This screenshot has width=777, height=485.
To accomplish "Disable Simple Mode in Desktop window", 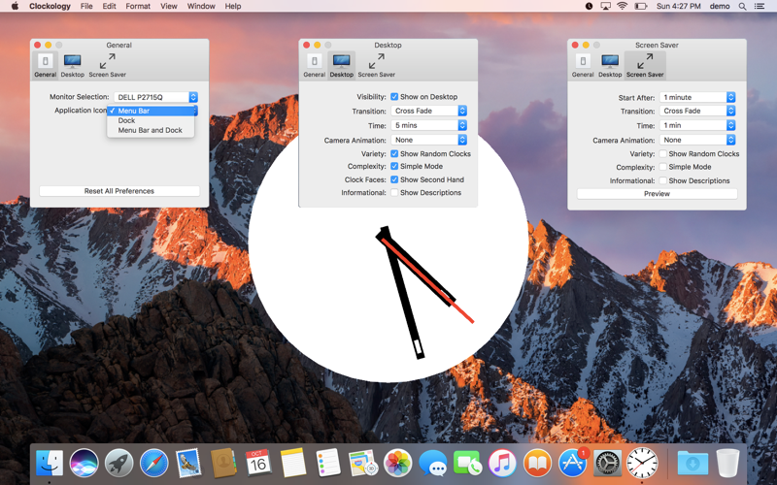I will [394, 166].
